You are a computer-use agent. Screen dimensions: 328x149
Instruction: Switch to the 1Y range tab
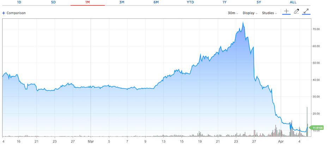click(x=224, y=2)
